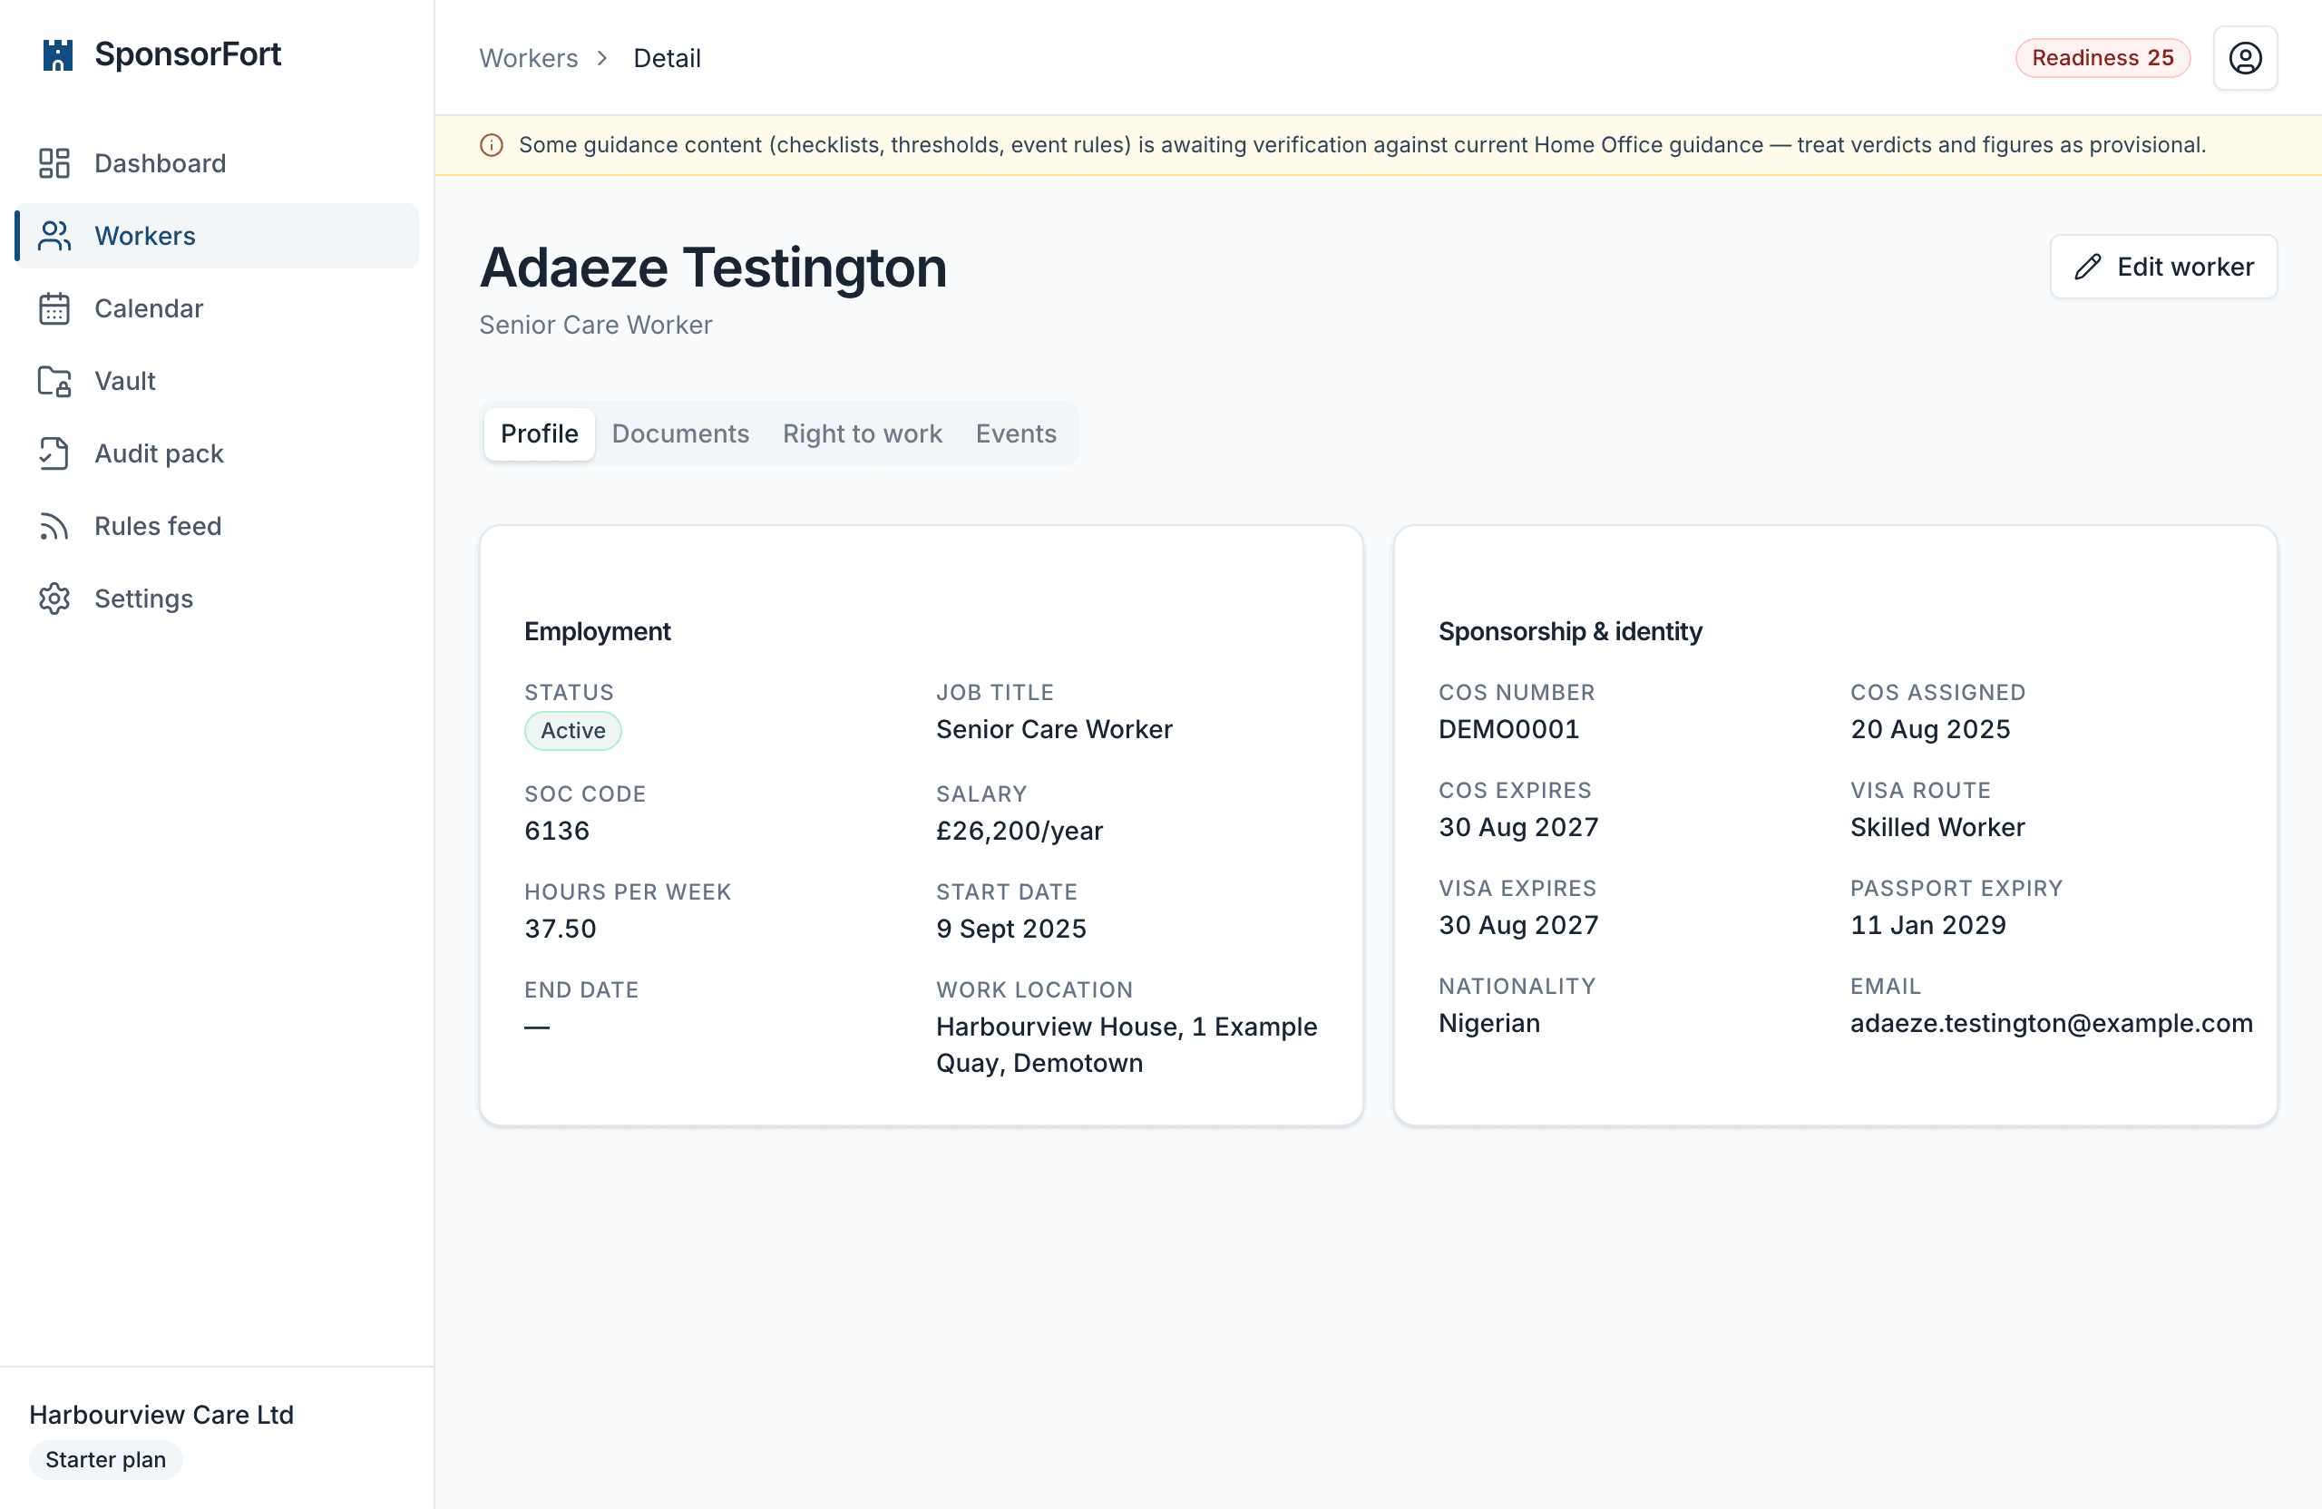Open Audit pack from the sidebar
The width and height of the screenshot is (2322, 1509).
(218, 453)
